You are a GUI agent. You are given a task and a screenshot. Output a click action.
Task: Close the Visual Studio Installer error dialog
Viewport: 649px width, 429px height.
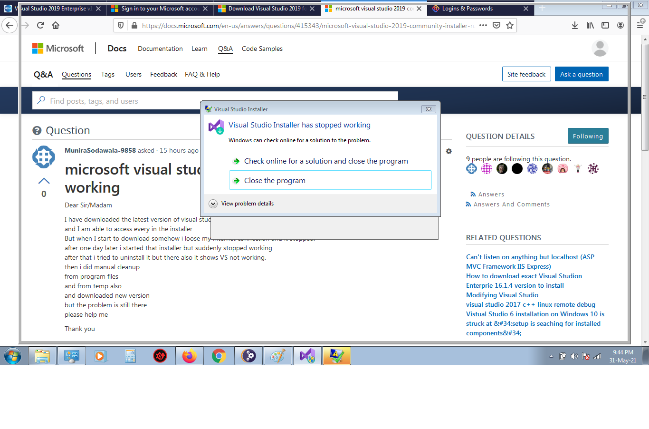pyautogui.click(x=429, y=109)
